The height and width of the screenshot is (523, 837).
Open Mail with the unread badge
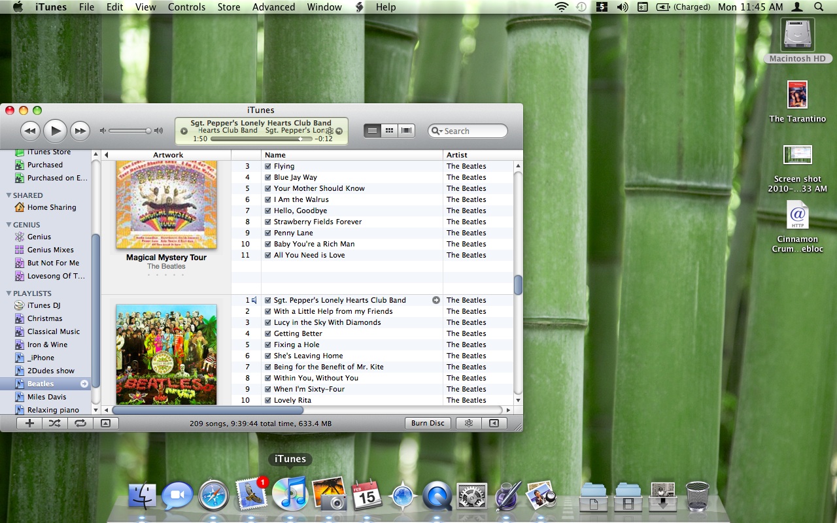(x=251, y=494)
